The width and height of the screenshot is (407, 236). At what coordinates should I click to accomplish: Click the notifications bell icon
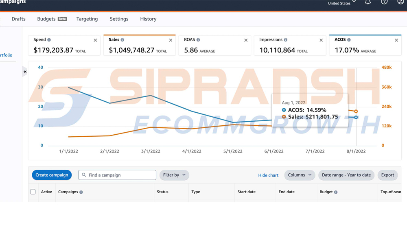tap(368, 2)
